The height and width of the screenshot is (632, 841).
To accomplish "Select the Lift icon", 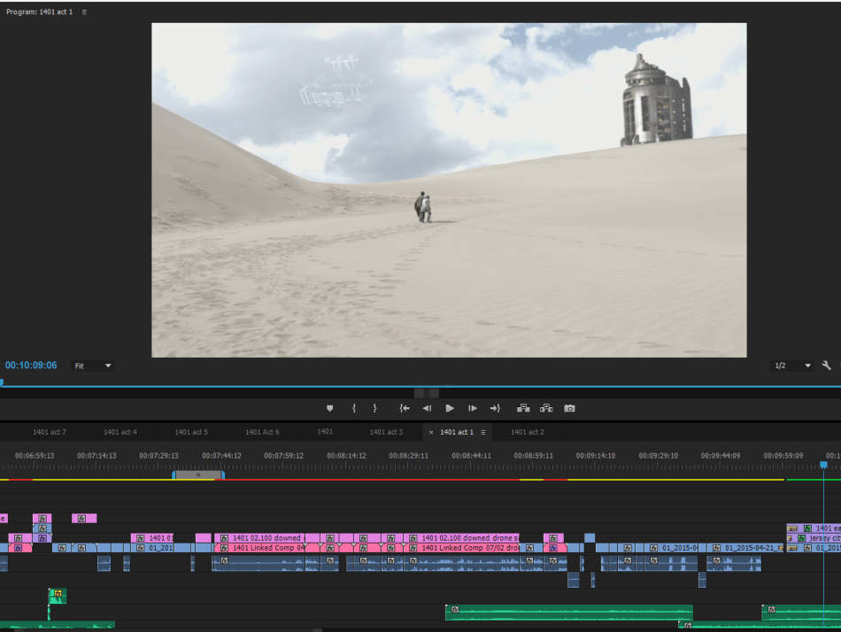I will [522, 408].
